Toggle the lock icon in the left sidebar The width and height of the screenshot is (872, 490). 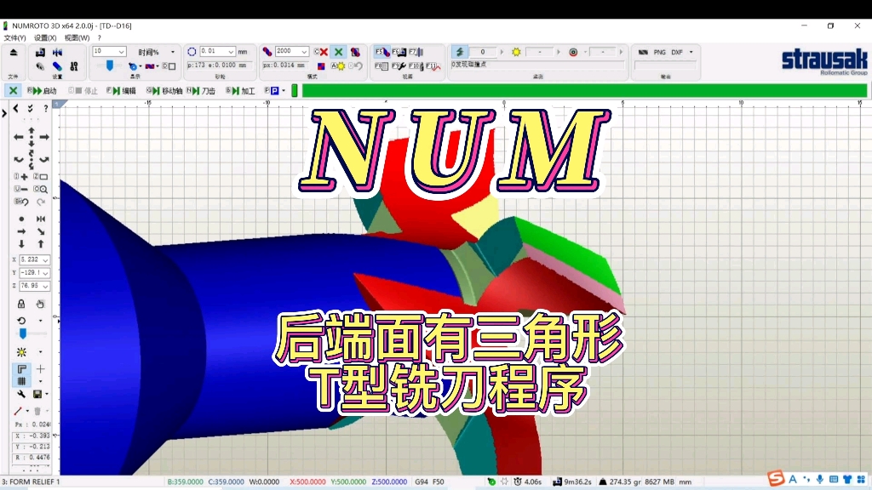(x=21, y=305)
